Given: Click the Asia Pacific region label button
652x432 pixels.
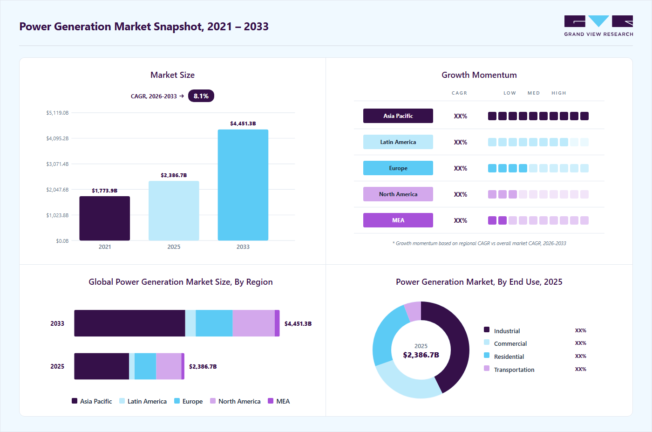Looking at the screenshot, I should pos(398,116).
